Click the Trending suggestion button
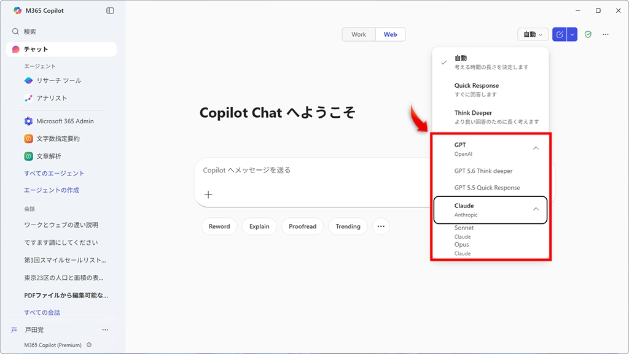 (x=348, y=226)
